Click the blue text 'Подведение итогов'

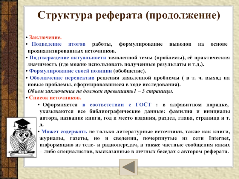pos(59,44)
